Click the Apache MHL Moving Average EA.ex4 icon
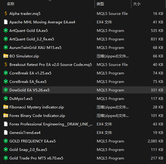 6,22
